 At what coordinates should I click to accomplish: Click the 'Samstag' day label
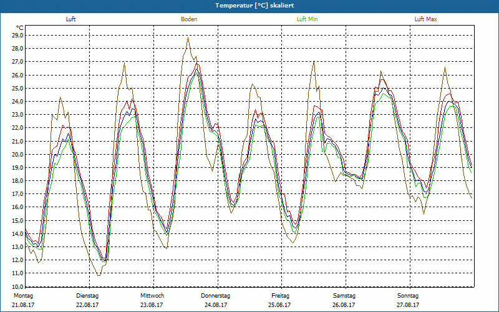(344, 296)
